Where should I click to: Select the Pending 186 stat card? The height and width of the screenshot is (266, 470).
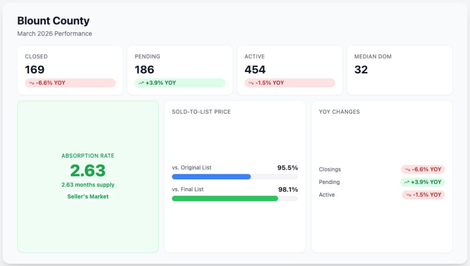pyautogui.click(x=180, y=70)
